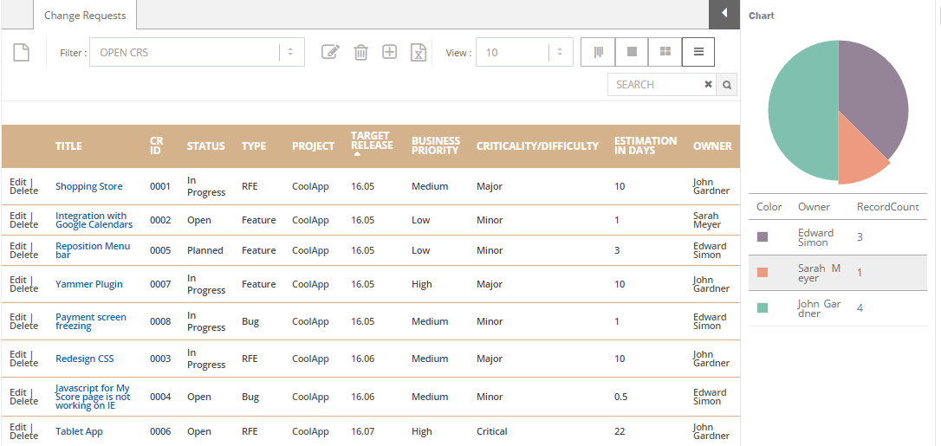Click Edit in the Shopping Store row
Screen dimensions: 941x446
18,182
